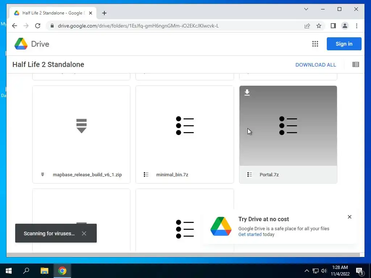371x278 pixels.
Task: Select file name minimal_bin.7z
Action: 172,175
